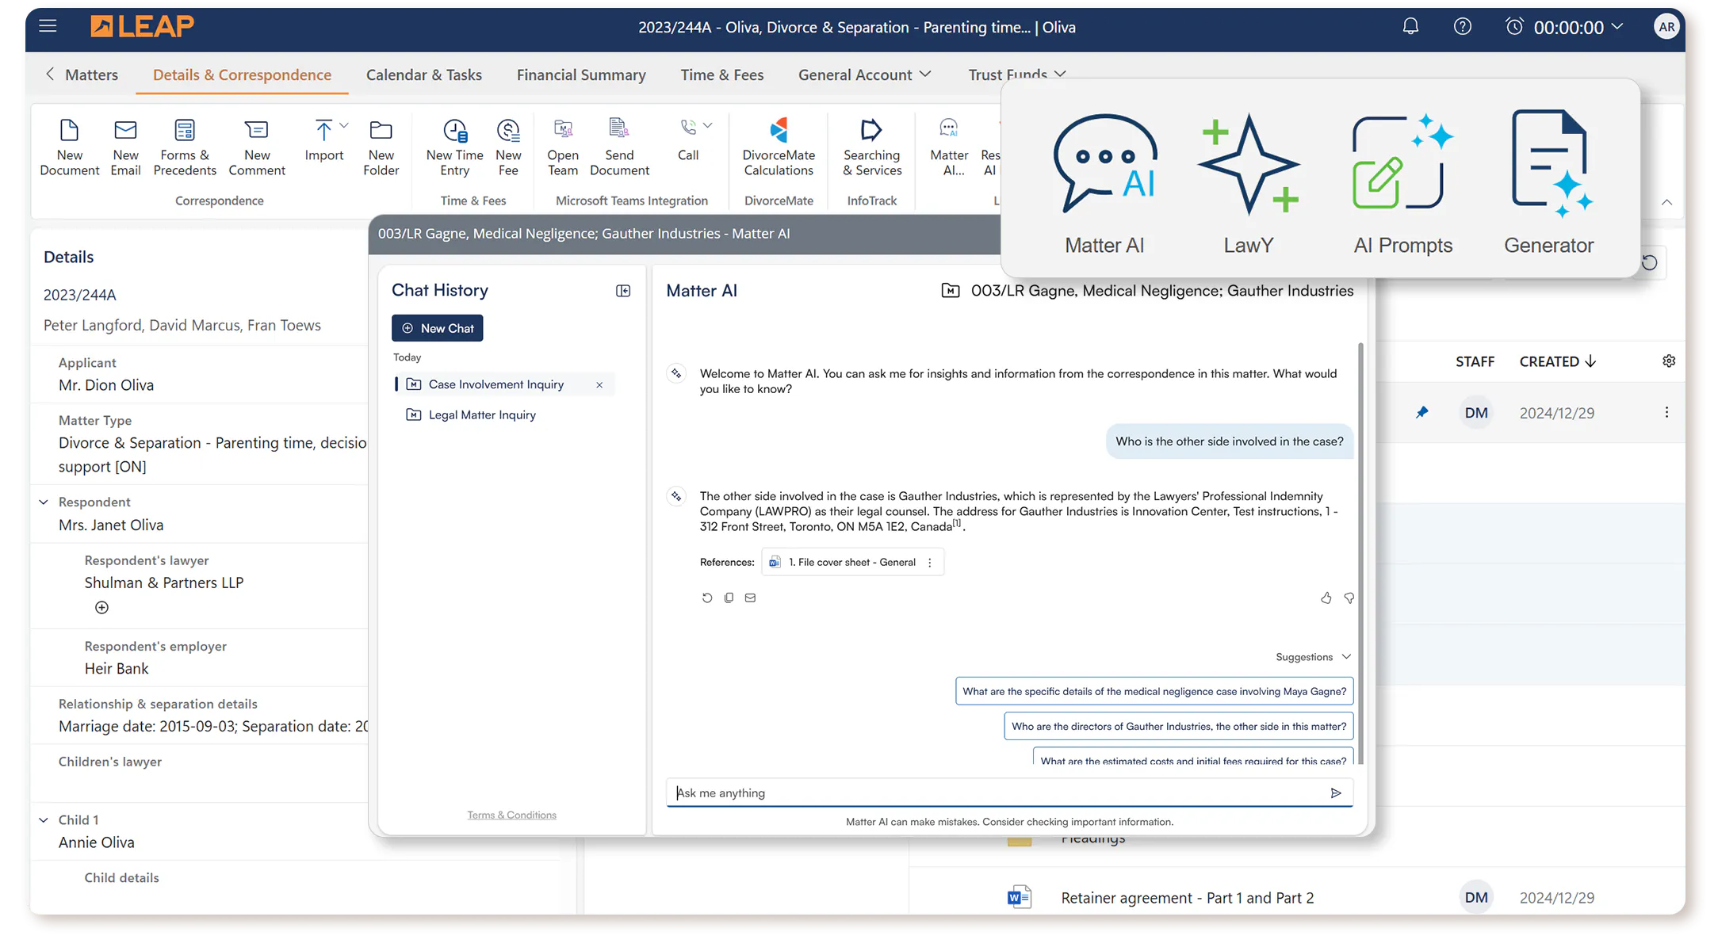Click the notifications bell icon
The image size is (1718, 951).
(1410, 27)
